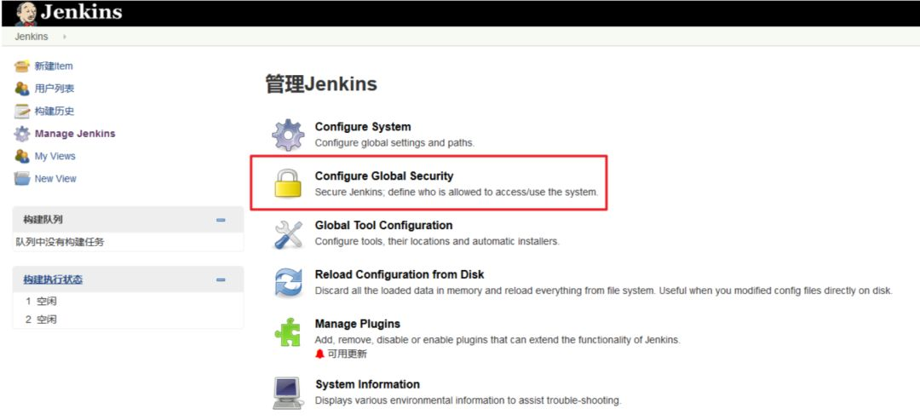This screenshot has width=920, height=420.
Task: Click the Reload Configuration refresh icon
Action: coord(288,283)
